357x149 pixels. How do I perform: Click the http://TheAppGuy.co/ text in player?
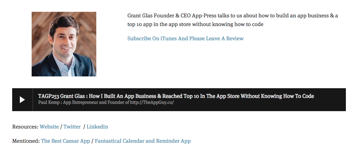pyautogui.click(x=152, y=102)
